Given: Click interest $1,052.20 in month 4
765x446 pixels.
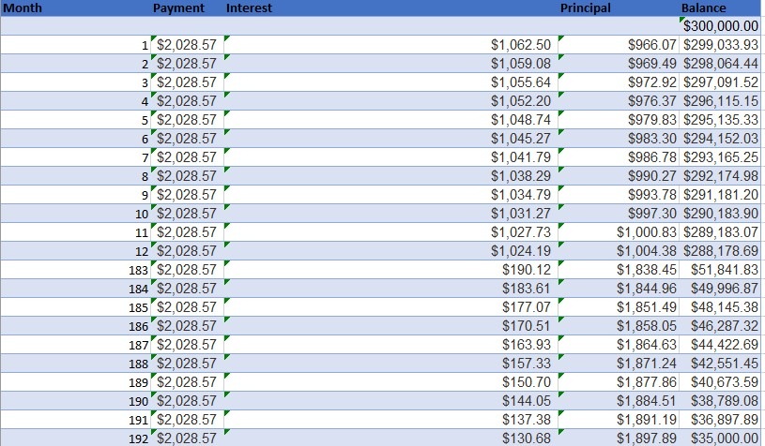Looking at the screenshot, I should 390,101.
